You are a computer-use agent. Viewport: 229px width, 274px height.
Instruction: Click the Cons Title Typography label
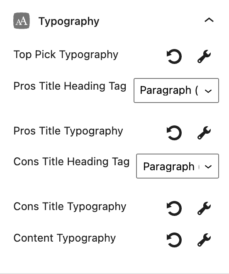click(70, 207)
